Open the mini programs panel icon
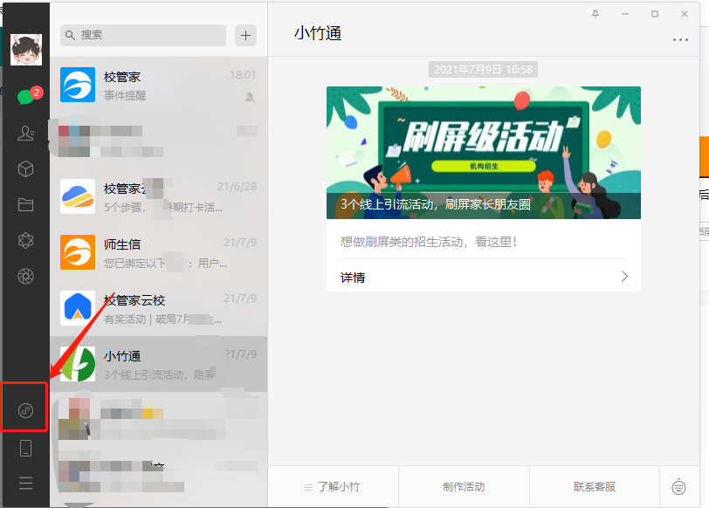 (x=26, y=410)
